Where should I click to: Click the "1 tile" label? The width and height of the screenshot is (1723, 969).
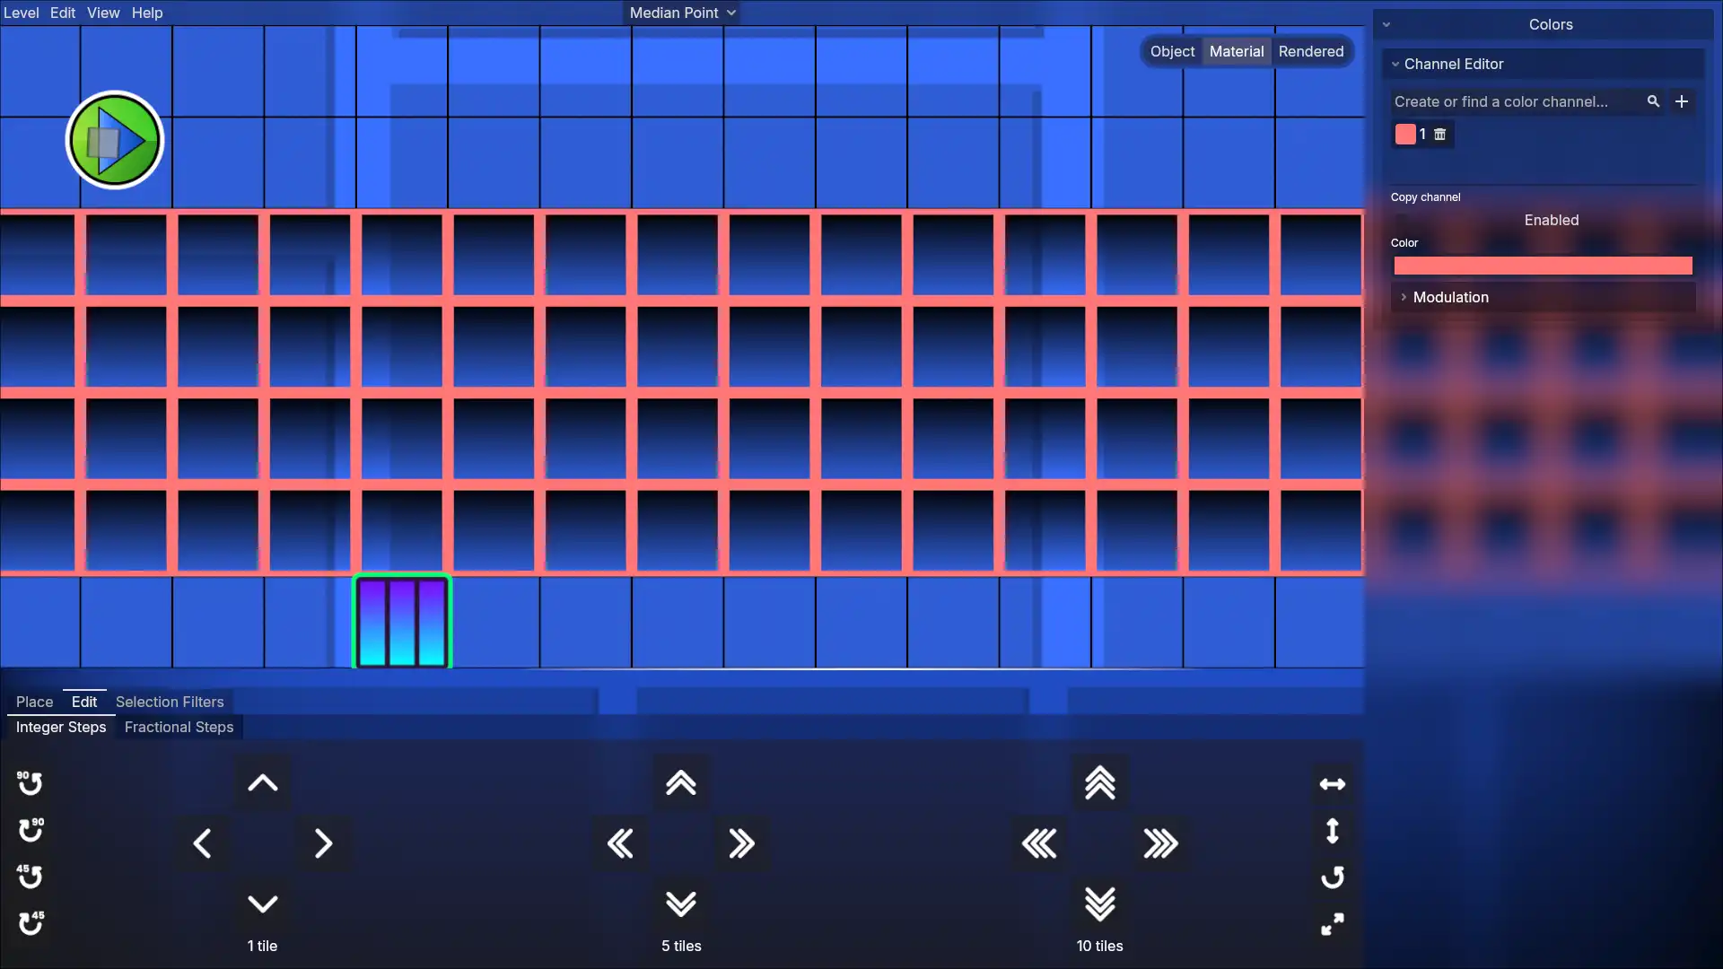(262, 946)
